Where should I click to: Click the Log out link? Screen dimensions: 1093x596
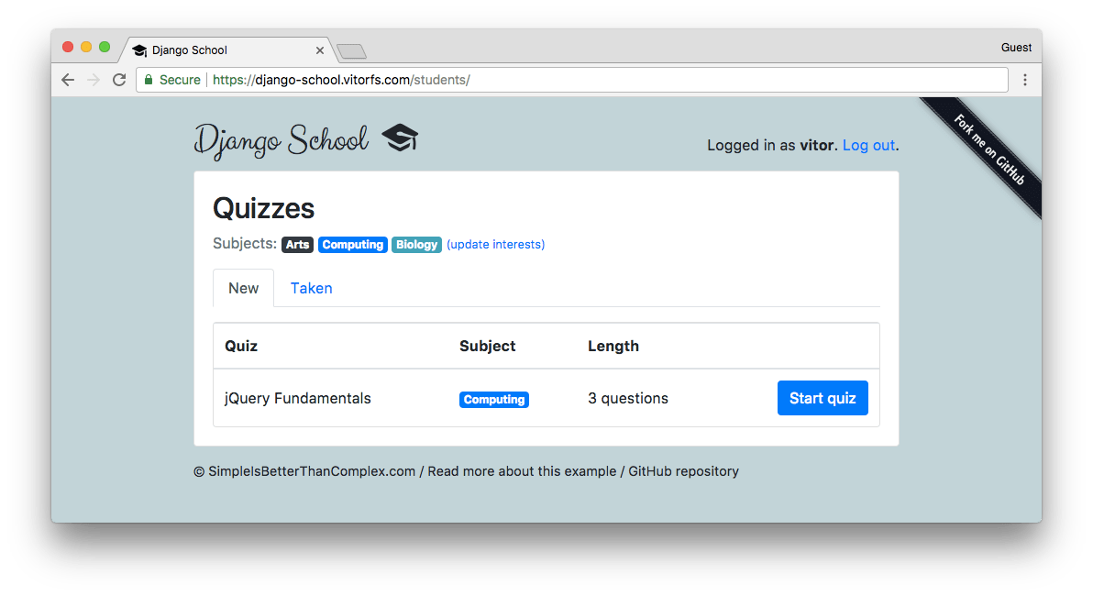[x=868, y=145]
